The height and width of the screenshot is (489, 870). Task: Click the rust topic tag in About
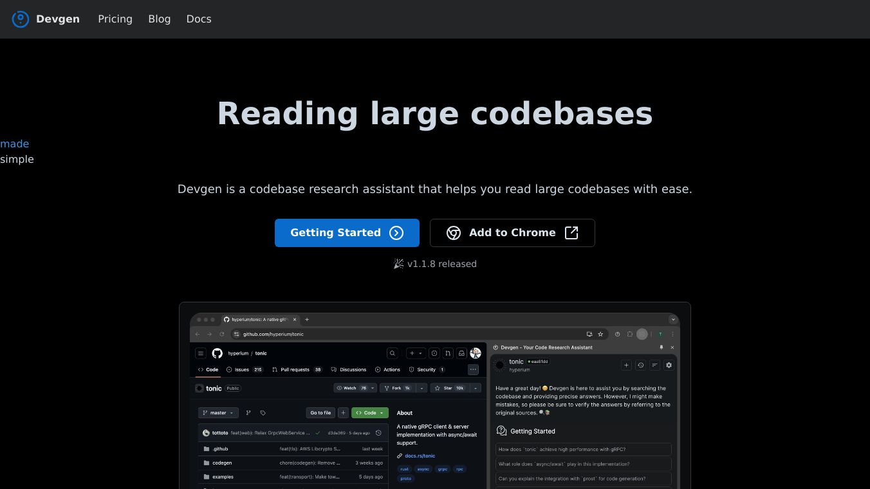(x=404, y=469)
